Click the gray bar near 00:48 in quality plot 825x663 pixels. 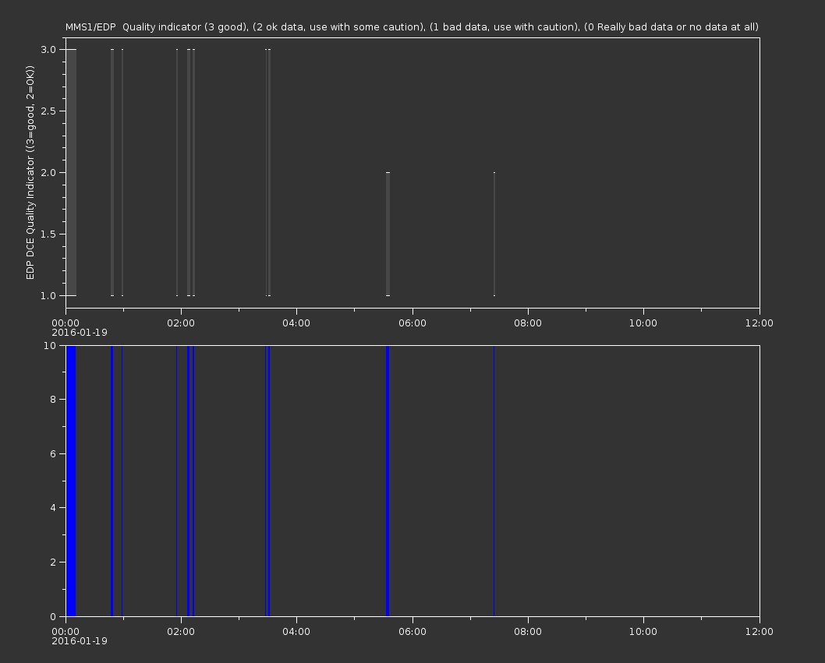(x=112, y=172)
